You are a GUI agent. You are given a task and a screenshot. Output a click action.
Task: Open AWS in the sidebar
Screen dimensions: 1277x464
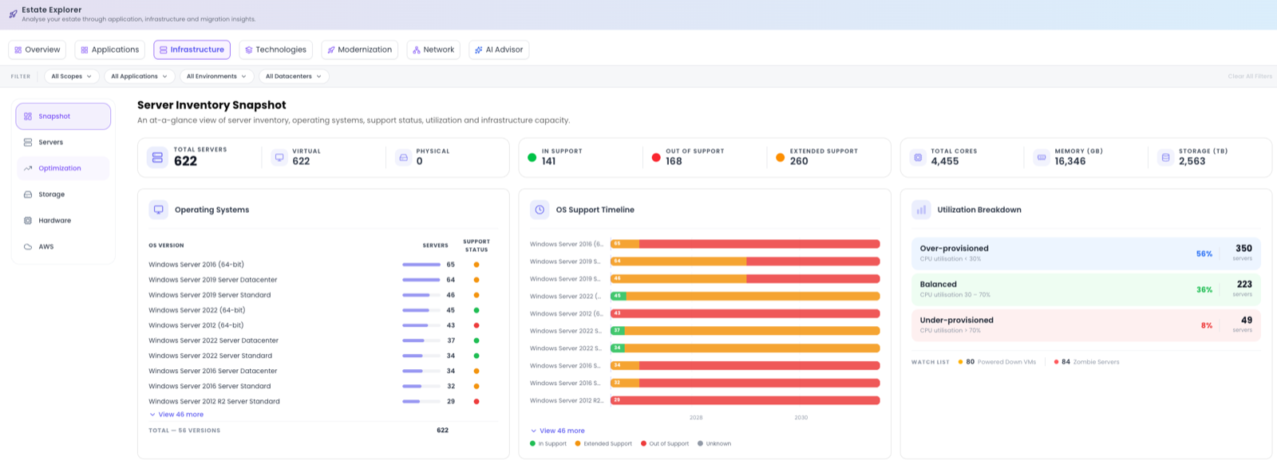(x=63, y=247)
